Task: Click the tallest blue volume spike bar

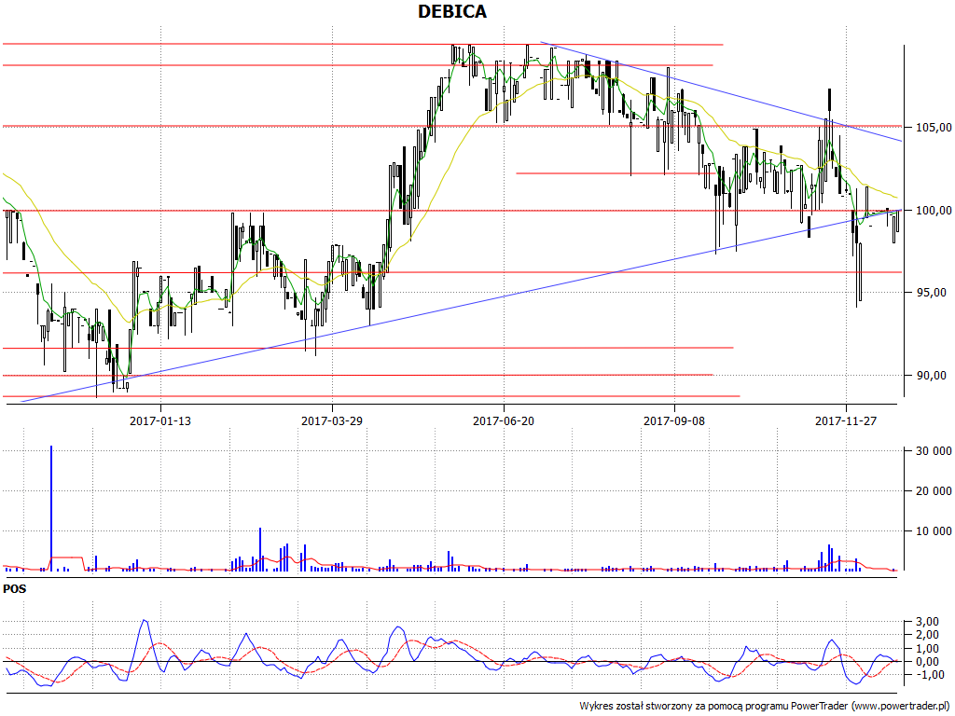Action: click(x=51, y=508)
